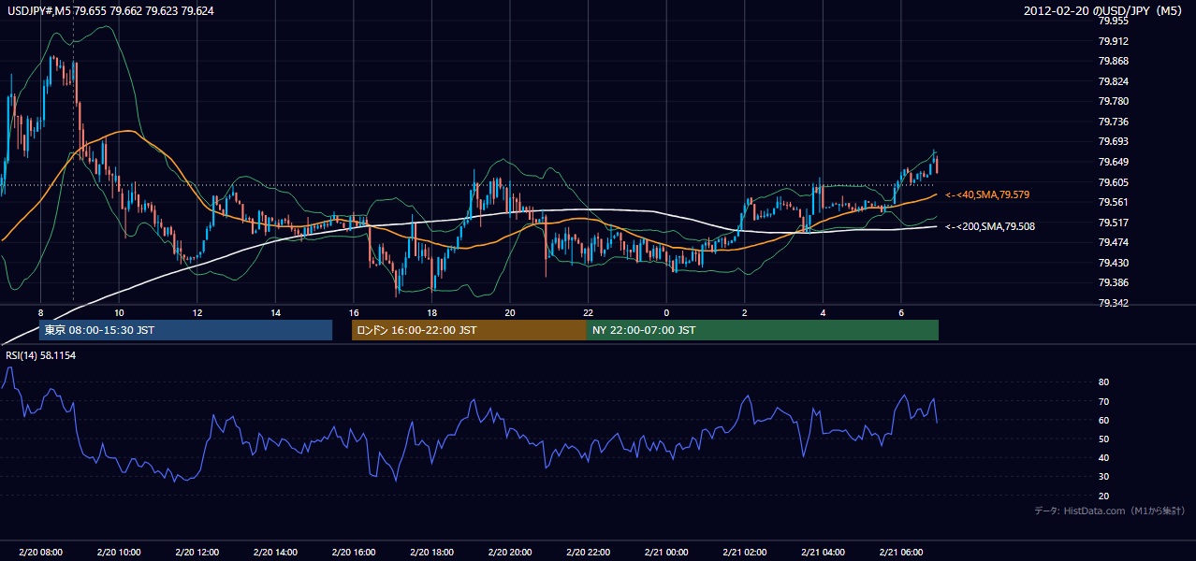Click hour label 18 on price chart axis
The width and height of the screenshot is (1196, 561).
point(432,312)
